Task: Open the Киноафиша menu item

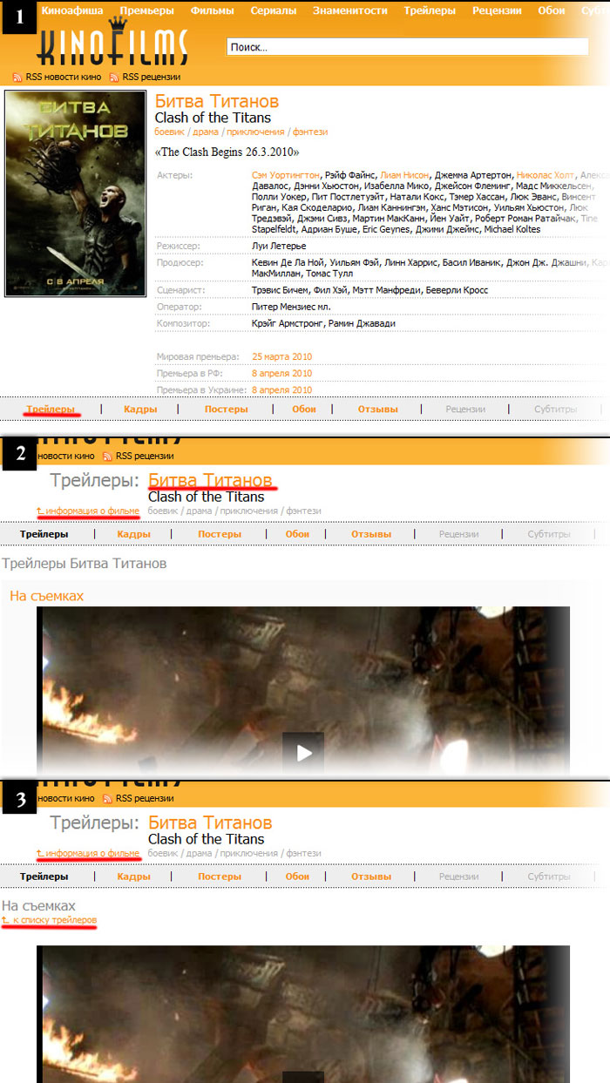Action: point(74,10)
